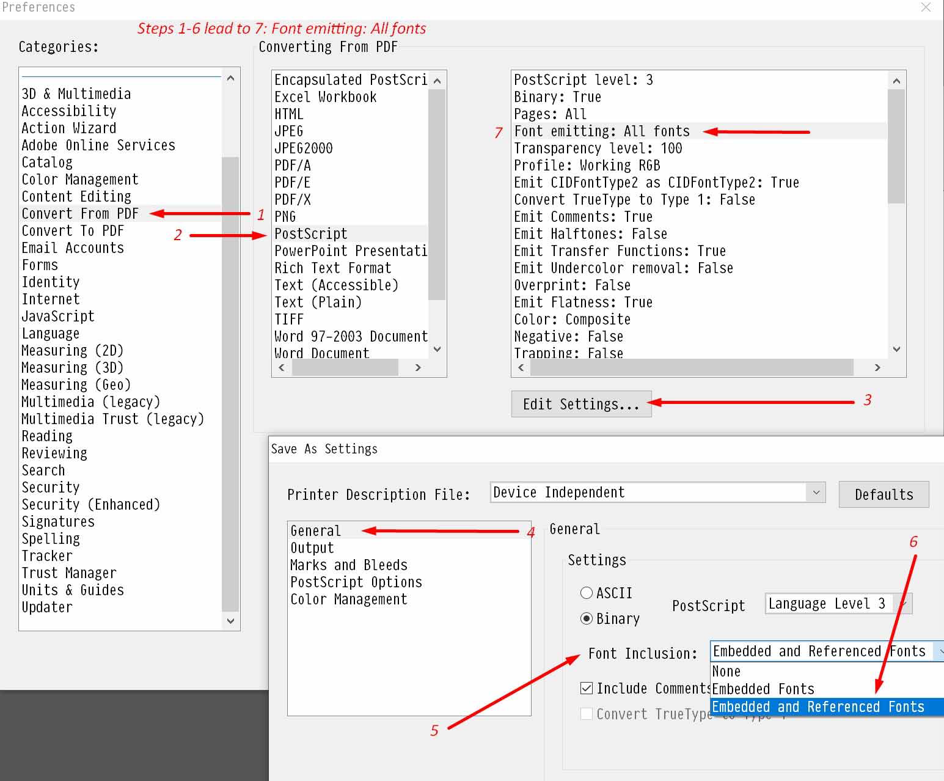
Task: Select the TIFF format in list
Action: point(289,320)
